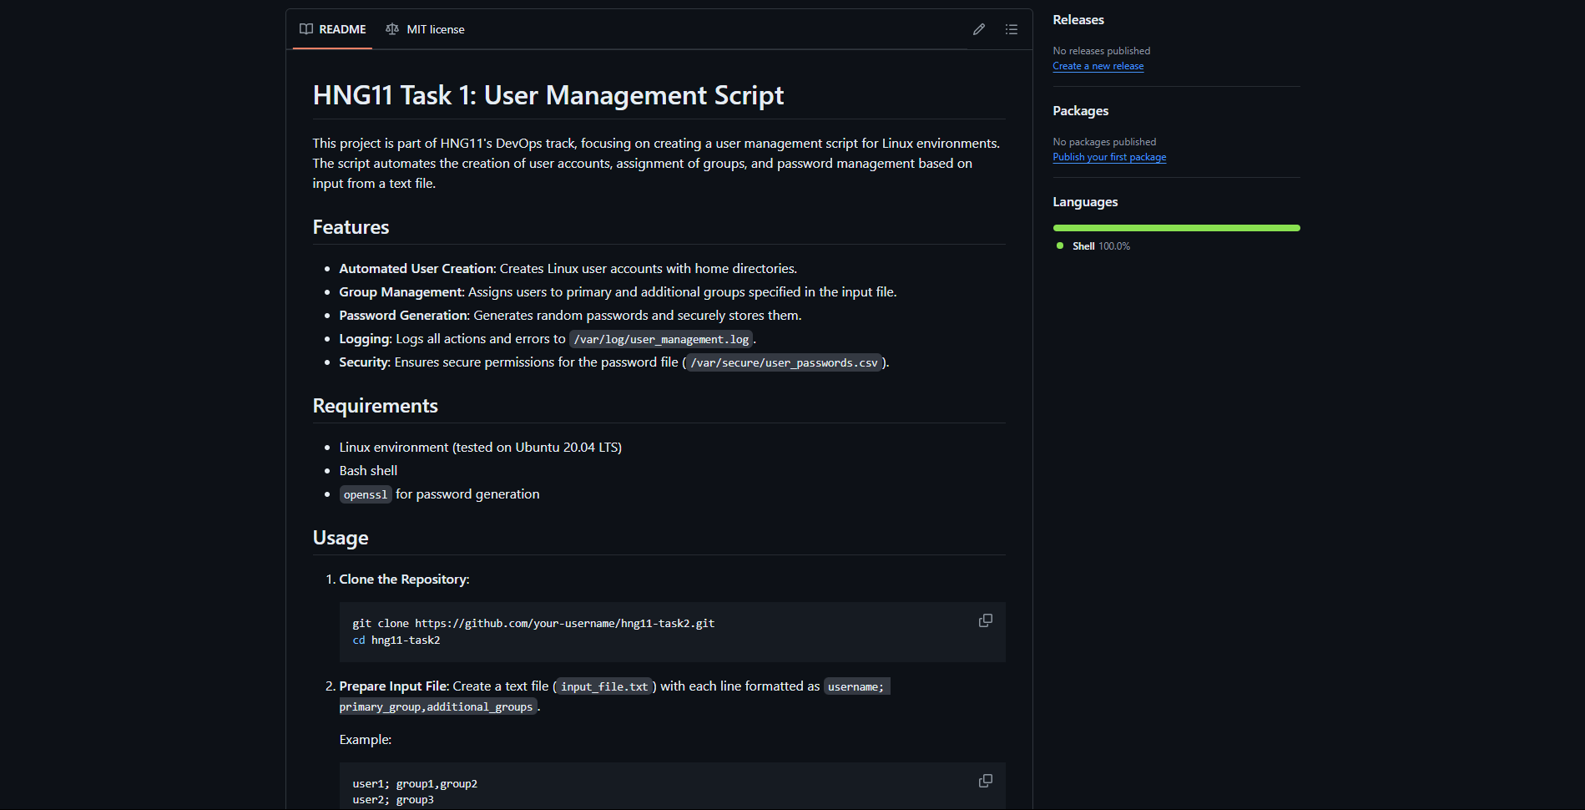
Task: Click the Clone the Repository step text
Action: (404, 580)
